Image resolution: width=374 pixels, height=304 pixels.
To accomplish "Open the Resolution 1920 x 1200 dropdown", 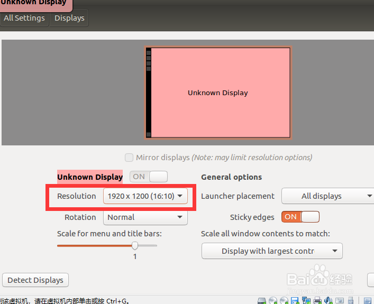I will point(145,196).
